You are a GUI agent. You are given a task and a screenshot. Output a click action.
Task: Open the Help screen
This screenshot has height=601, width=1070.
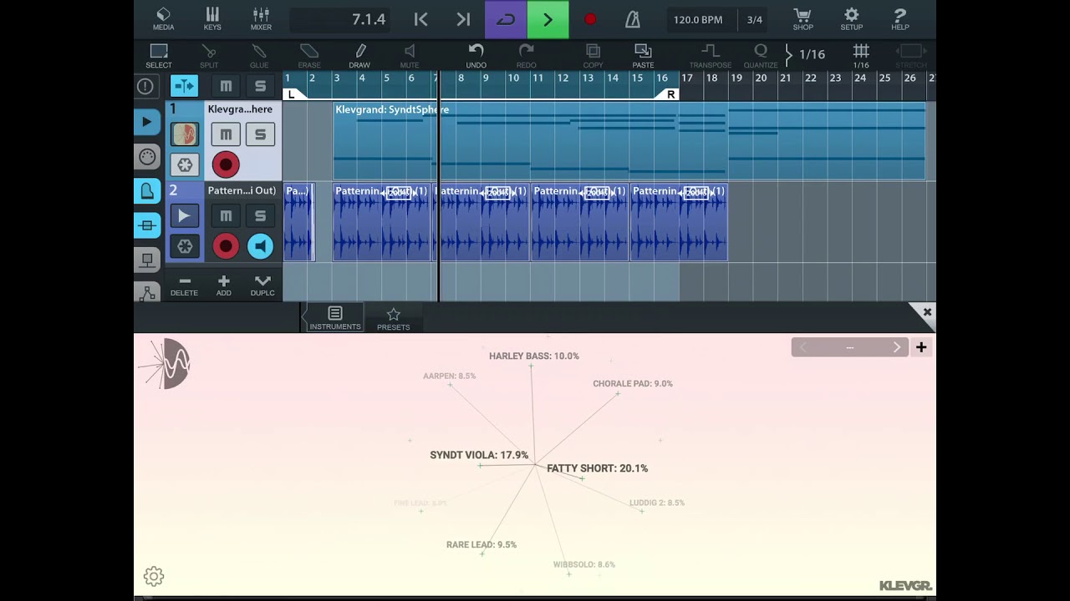point(899,19)
